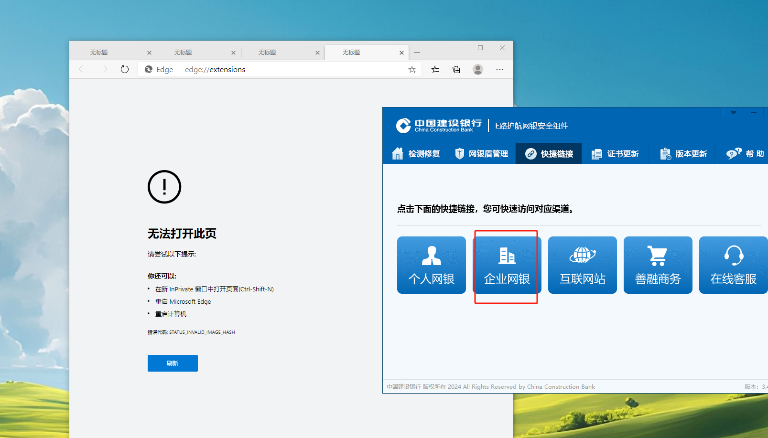
Task: Open 互联网站 internet site tile
Action: click(x=583, y=265)
